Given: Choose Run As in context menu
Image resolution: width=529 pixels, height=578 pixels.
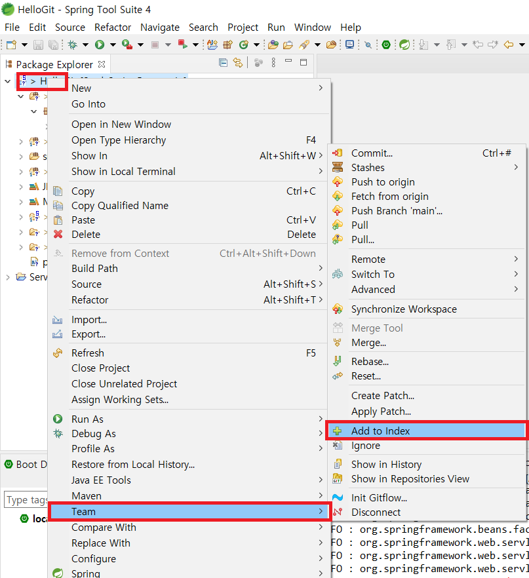Looking at the screenshot, I should pos(188,419).
